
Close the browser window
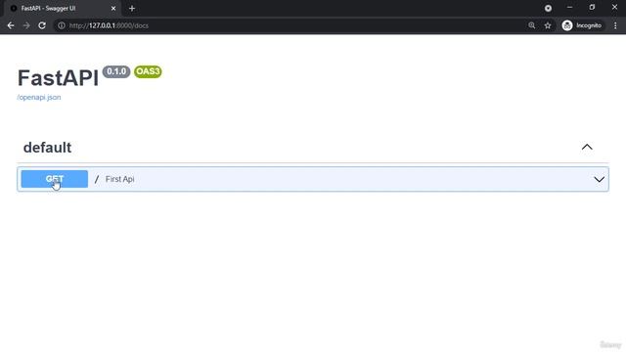tap(614, 8)
